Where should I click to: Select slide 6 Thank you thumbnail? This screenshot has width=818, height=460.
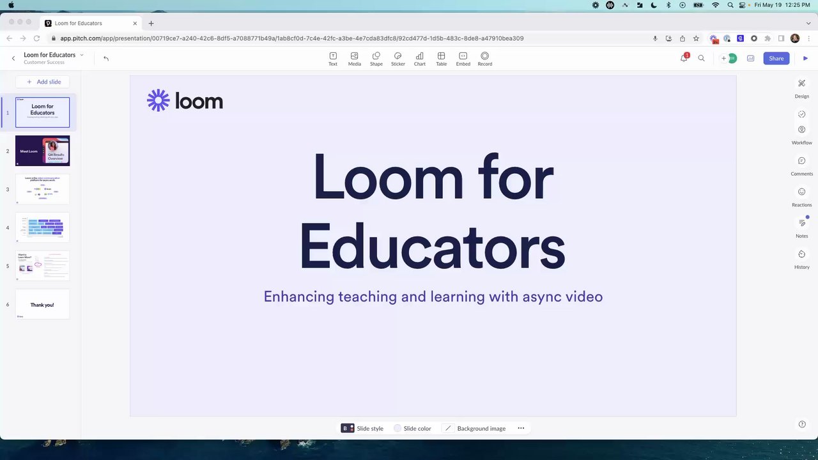coord(42,304)
